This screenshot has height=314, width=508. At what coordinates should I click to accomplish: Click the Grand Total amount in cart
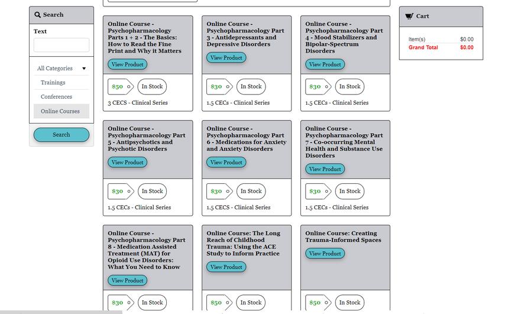pos(467,47)
